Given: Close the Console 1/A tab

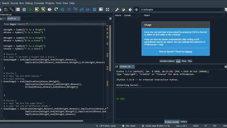Looking at the screenshot, I should coord(132,66).
